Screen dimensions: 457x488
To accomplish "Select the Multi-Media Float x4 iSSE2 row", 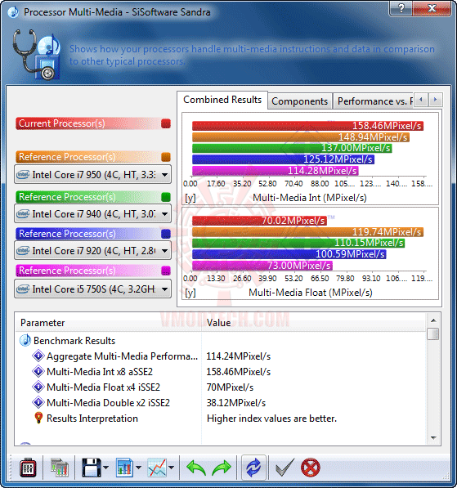I will pyautogui.click(x=221, y=387).
